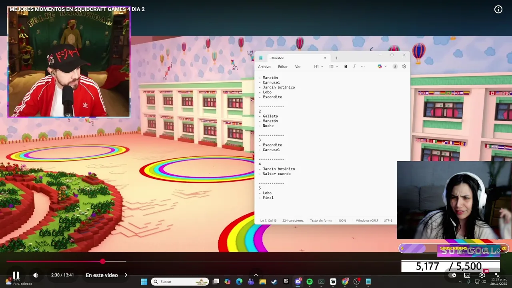Show hidden system tray icons chevron
Image resolution: width=512 pixels, height=288 pixels.
click(x=460, y=282)
